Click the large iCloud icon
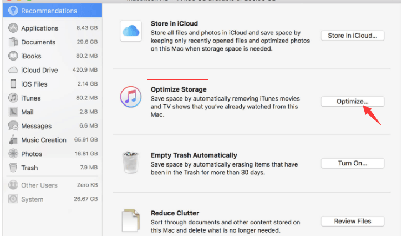The width and height of the screenshot is (402, 236). tap(131, 31)
